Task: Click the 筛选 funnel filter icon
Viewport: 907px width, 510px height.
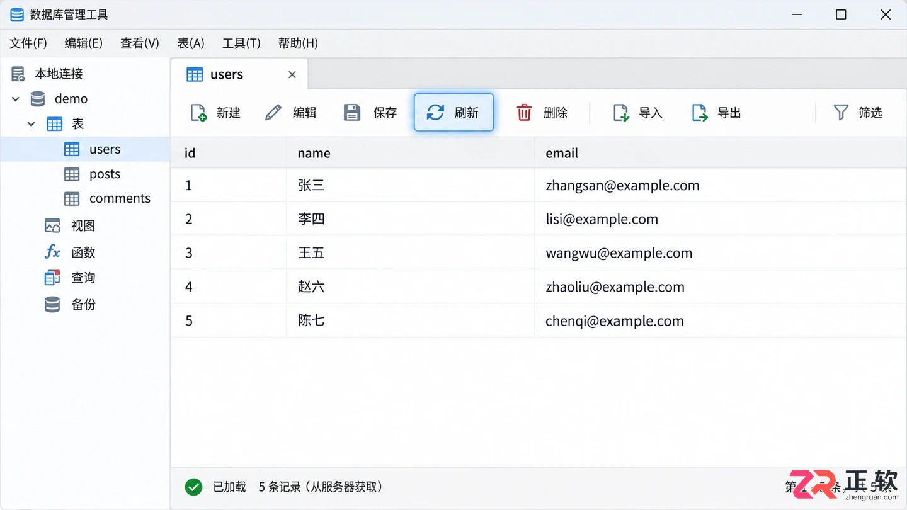Action: tap(841, 113)
